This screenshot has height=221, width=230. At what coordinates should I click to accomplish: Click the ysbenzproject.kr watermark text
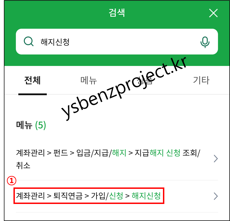click(124, 88)
